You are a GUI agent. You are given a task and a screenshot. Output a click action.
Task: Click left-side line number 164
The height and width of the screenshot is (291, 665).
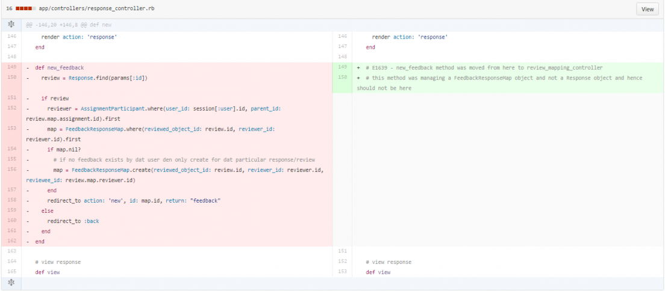click(x=11, y=262)
